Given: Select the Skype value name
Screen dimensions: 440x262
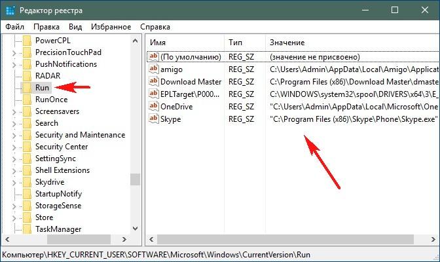Looking at the screenshot, I should tap(171, 119).
